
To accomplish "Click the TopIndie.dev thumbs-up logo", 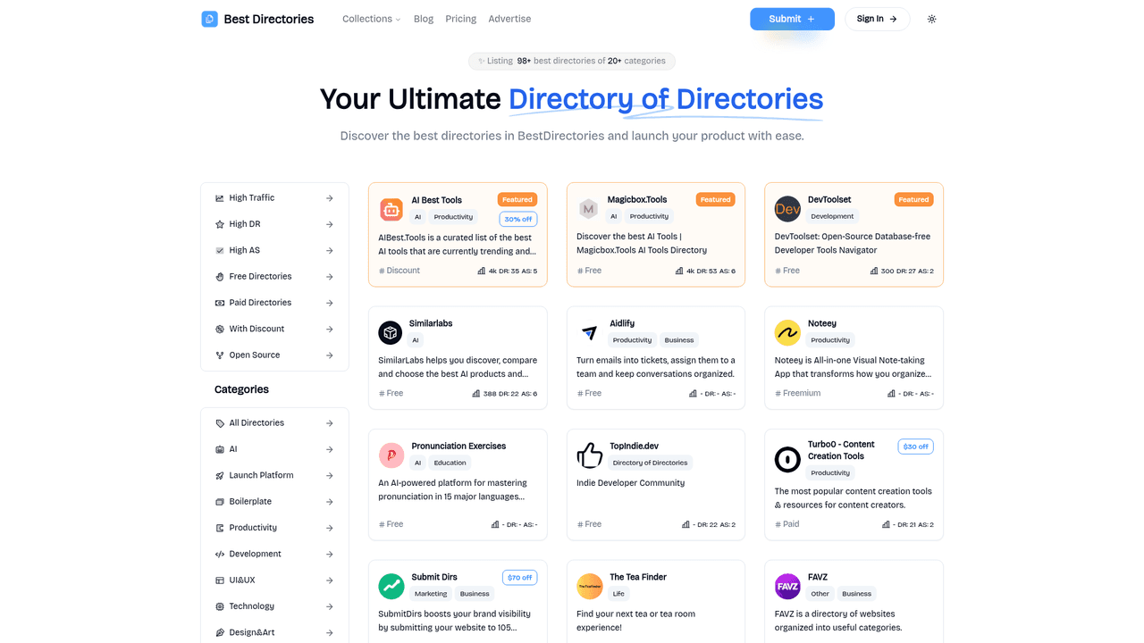I will click(590, 455).
